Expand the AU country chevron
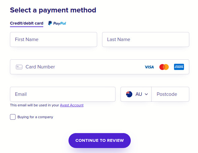Screen dimensions: 198x153 coord(146,94)
